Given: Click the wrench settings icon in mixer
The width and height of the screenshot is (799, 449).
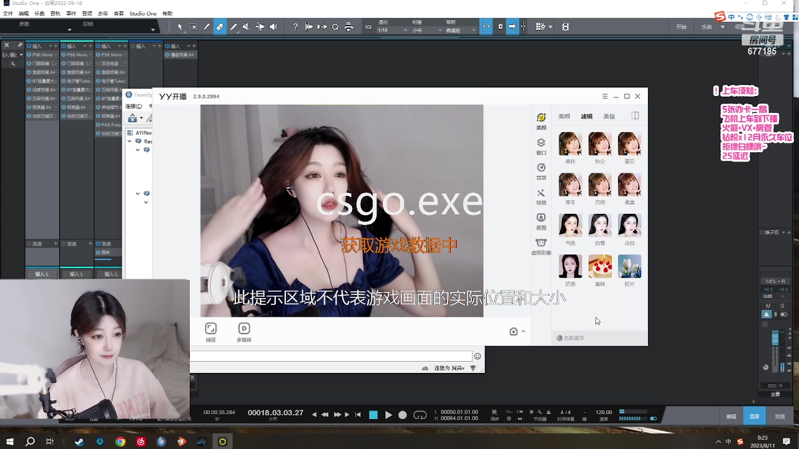Looking at the screenshot, I should point(12,64).
